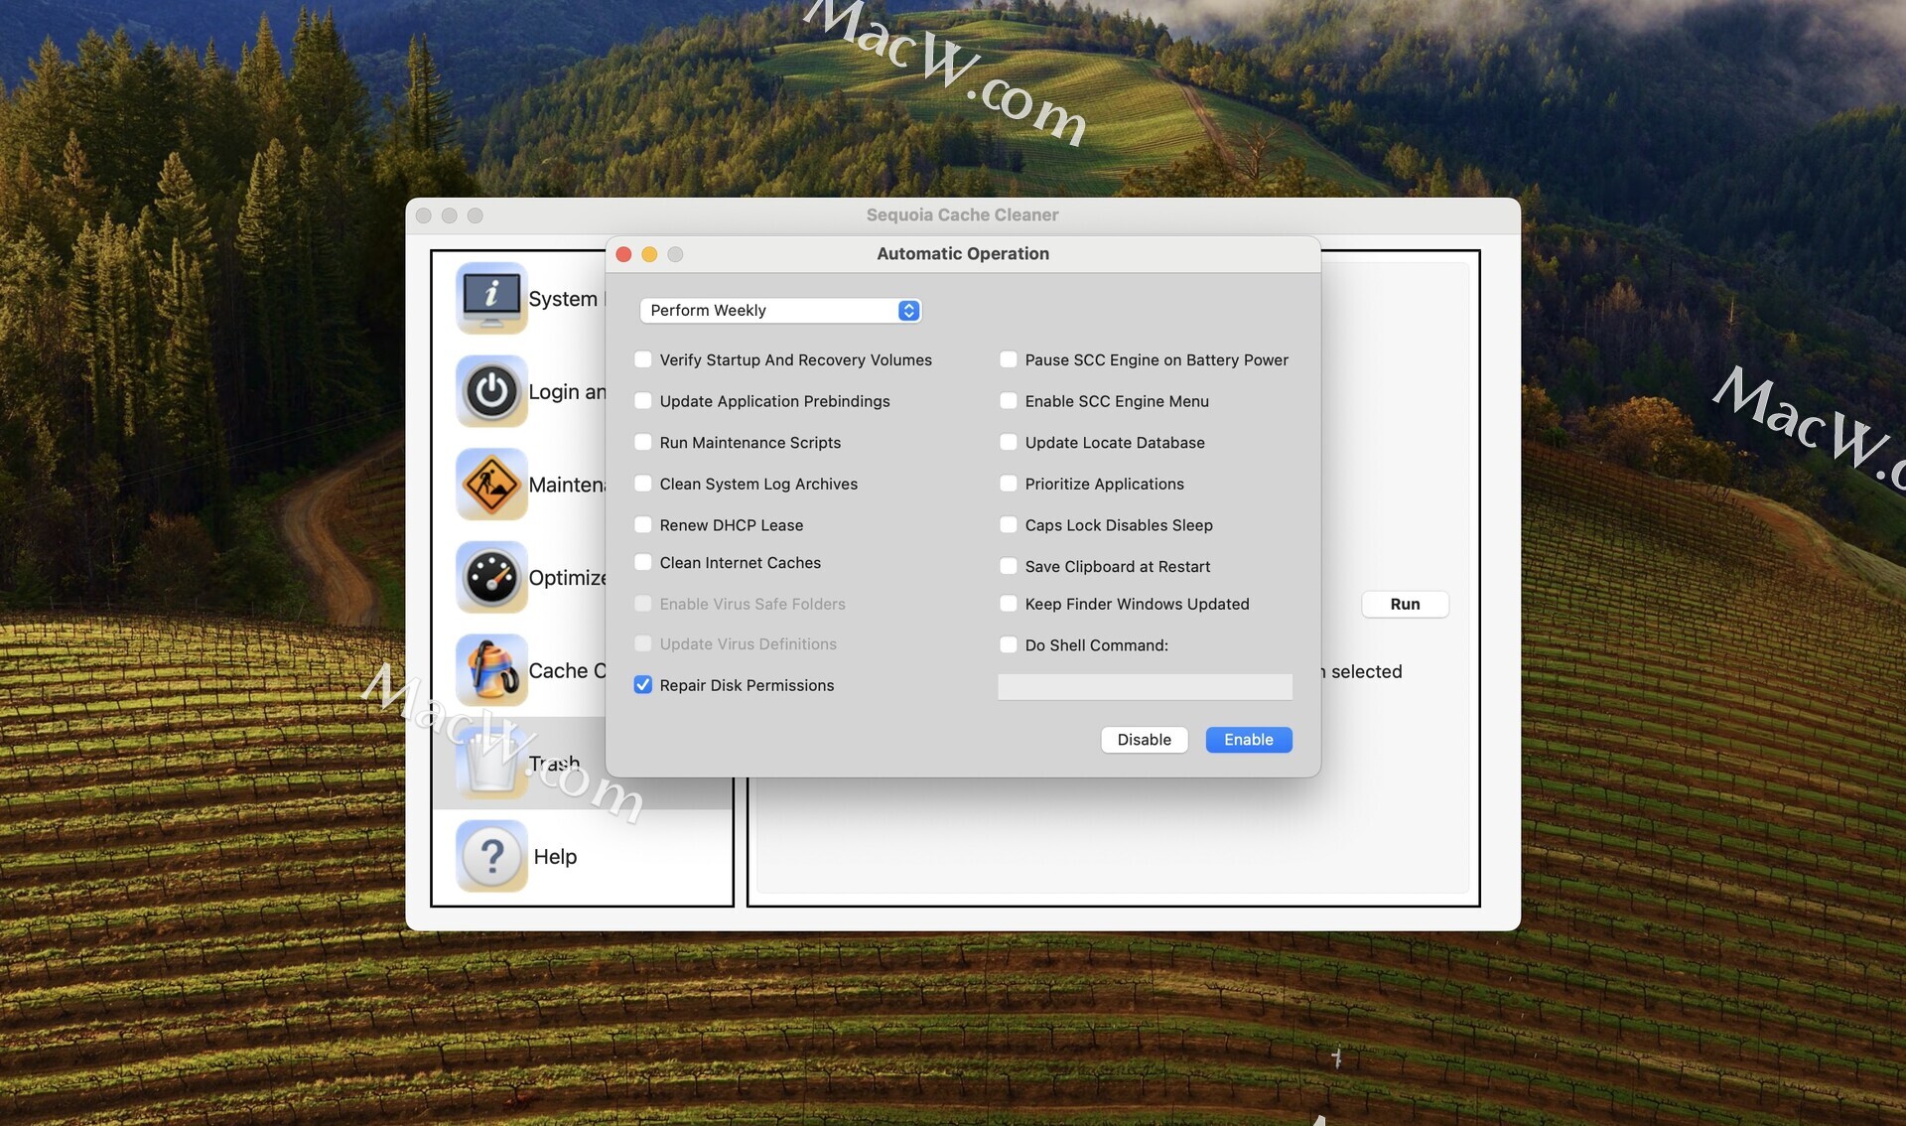Screen dimensions: 1906x1126
Task: Click the Run button in main window
Action: (x=1405, y=604)
